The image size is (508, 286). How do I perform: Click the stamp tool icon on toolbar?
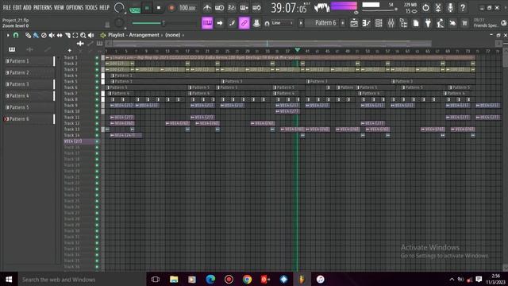pos(256,23)
